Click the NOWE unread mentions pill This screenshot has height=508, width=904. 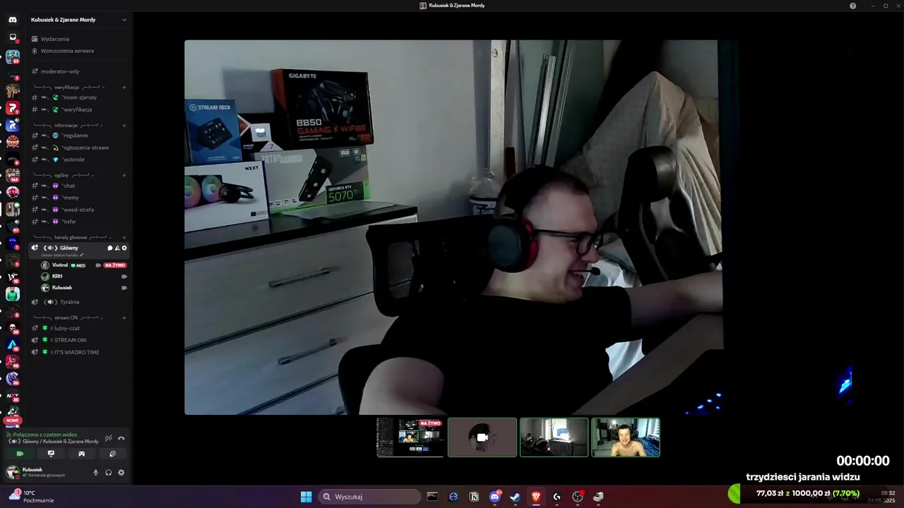13,420
